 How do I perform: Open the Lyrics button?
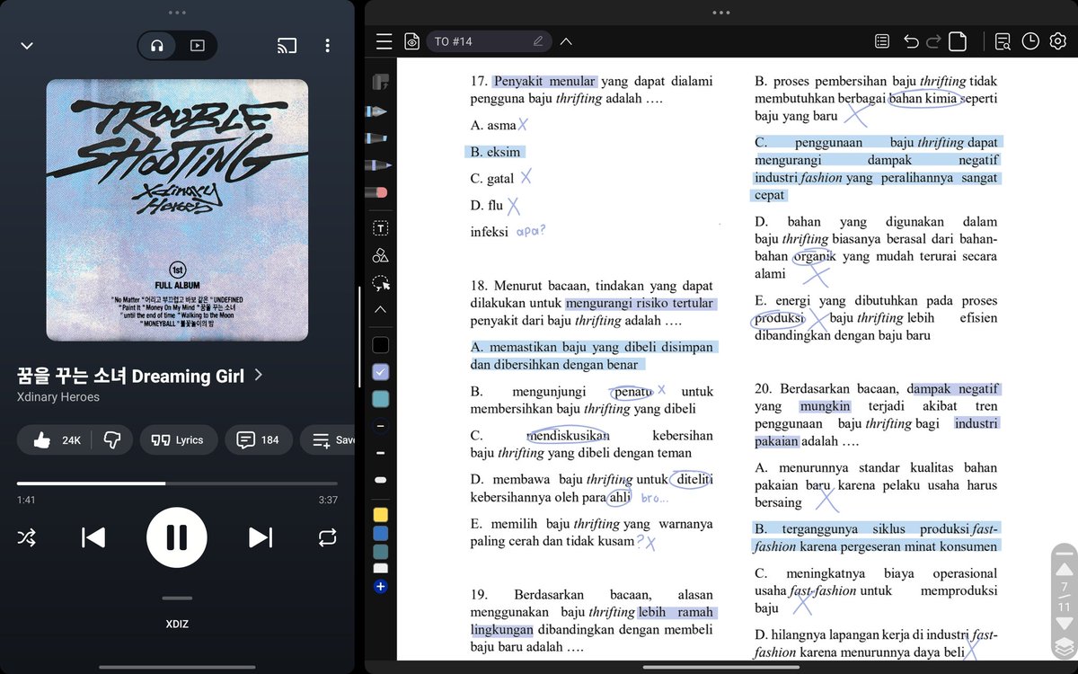[x=178, y=440]
